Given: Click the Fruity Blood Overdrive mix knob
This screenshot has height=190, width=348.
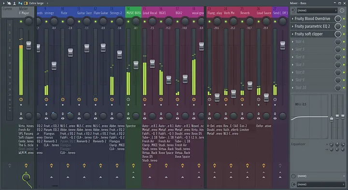Looking at the screenshot, I should tap(338, 19).
